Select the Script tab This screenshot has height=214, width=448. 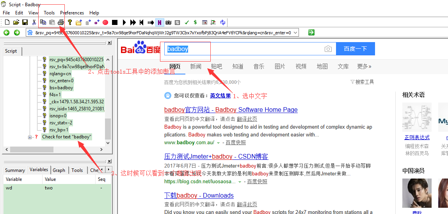(11, 51)
